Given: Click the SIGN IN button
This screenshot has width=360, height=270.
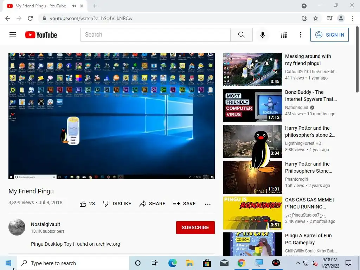Looking at the screenshot, I should [x=329, y=35].
